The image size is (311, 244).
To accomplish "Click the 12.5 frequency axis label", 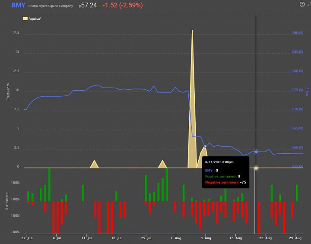I will (16, 71).
